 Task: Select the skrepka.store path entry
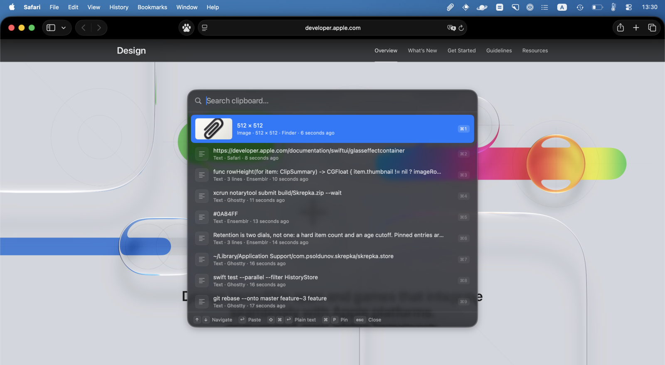coord(332,259)
